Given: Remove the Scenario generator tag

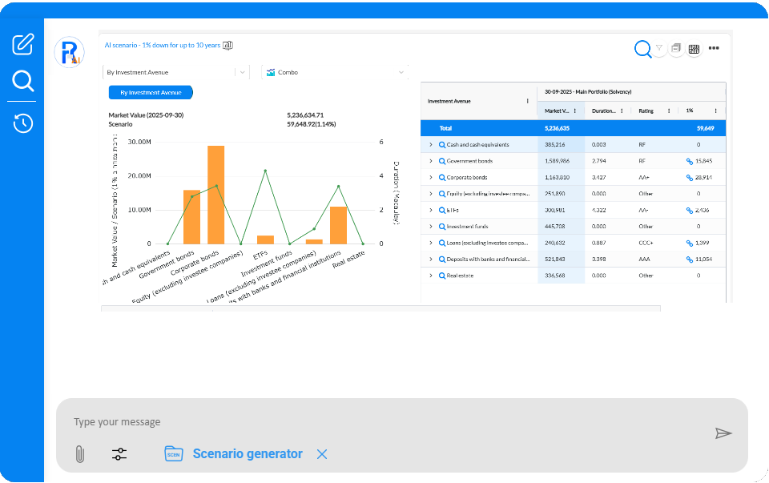Looking at the screenshot, I should (322, 454).
